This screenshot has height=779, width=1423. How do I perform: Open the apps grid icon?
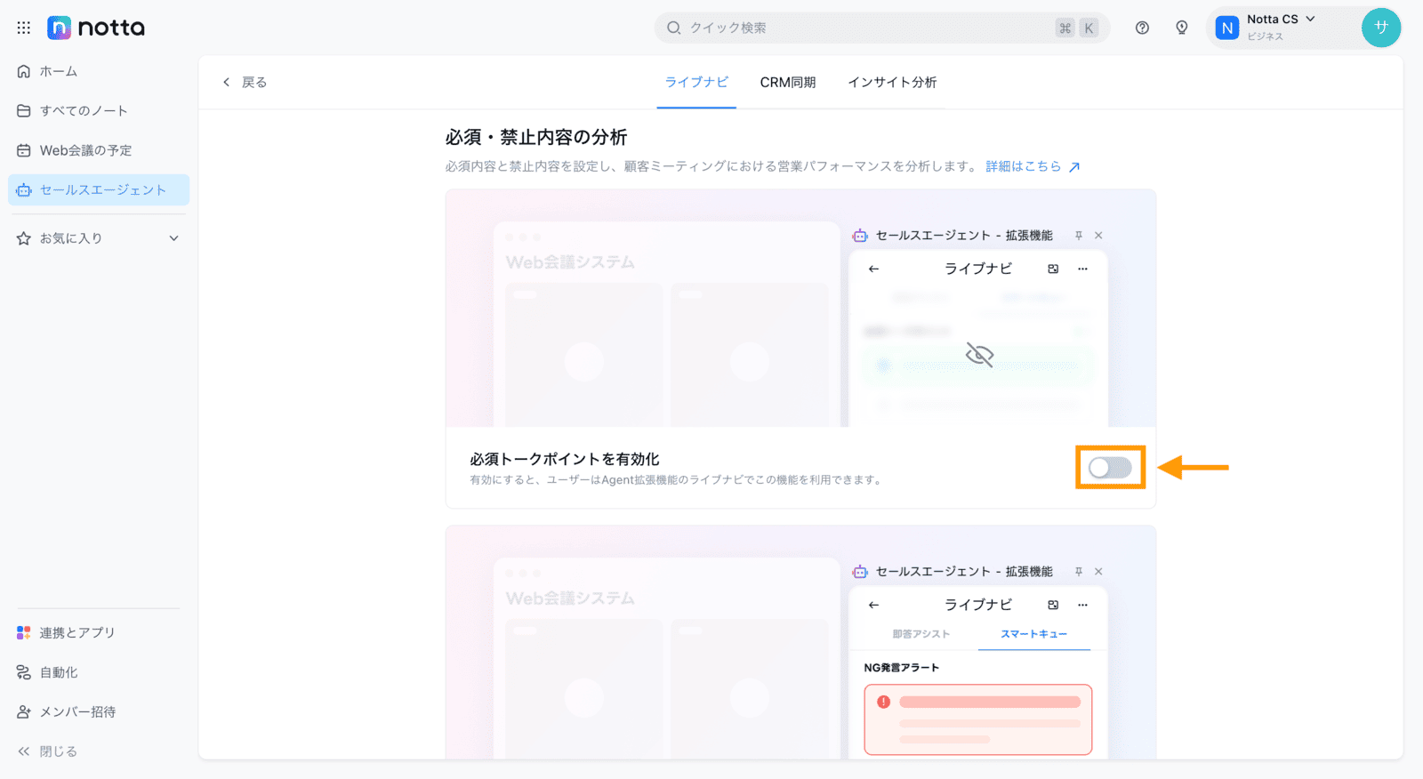point(24,28)
